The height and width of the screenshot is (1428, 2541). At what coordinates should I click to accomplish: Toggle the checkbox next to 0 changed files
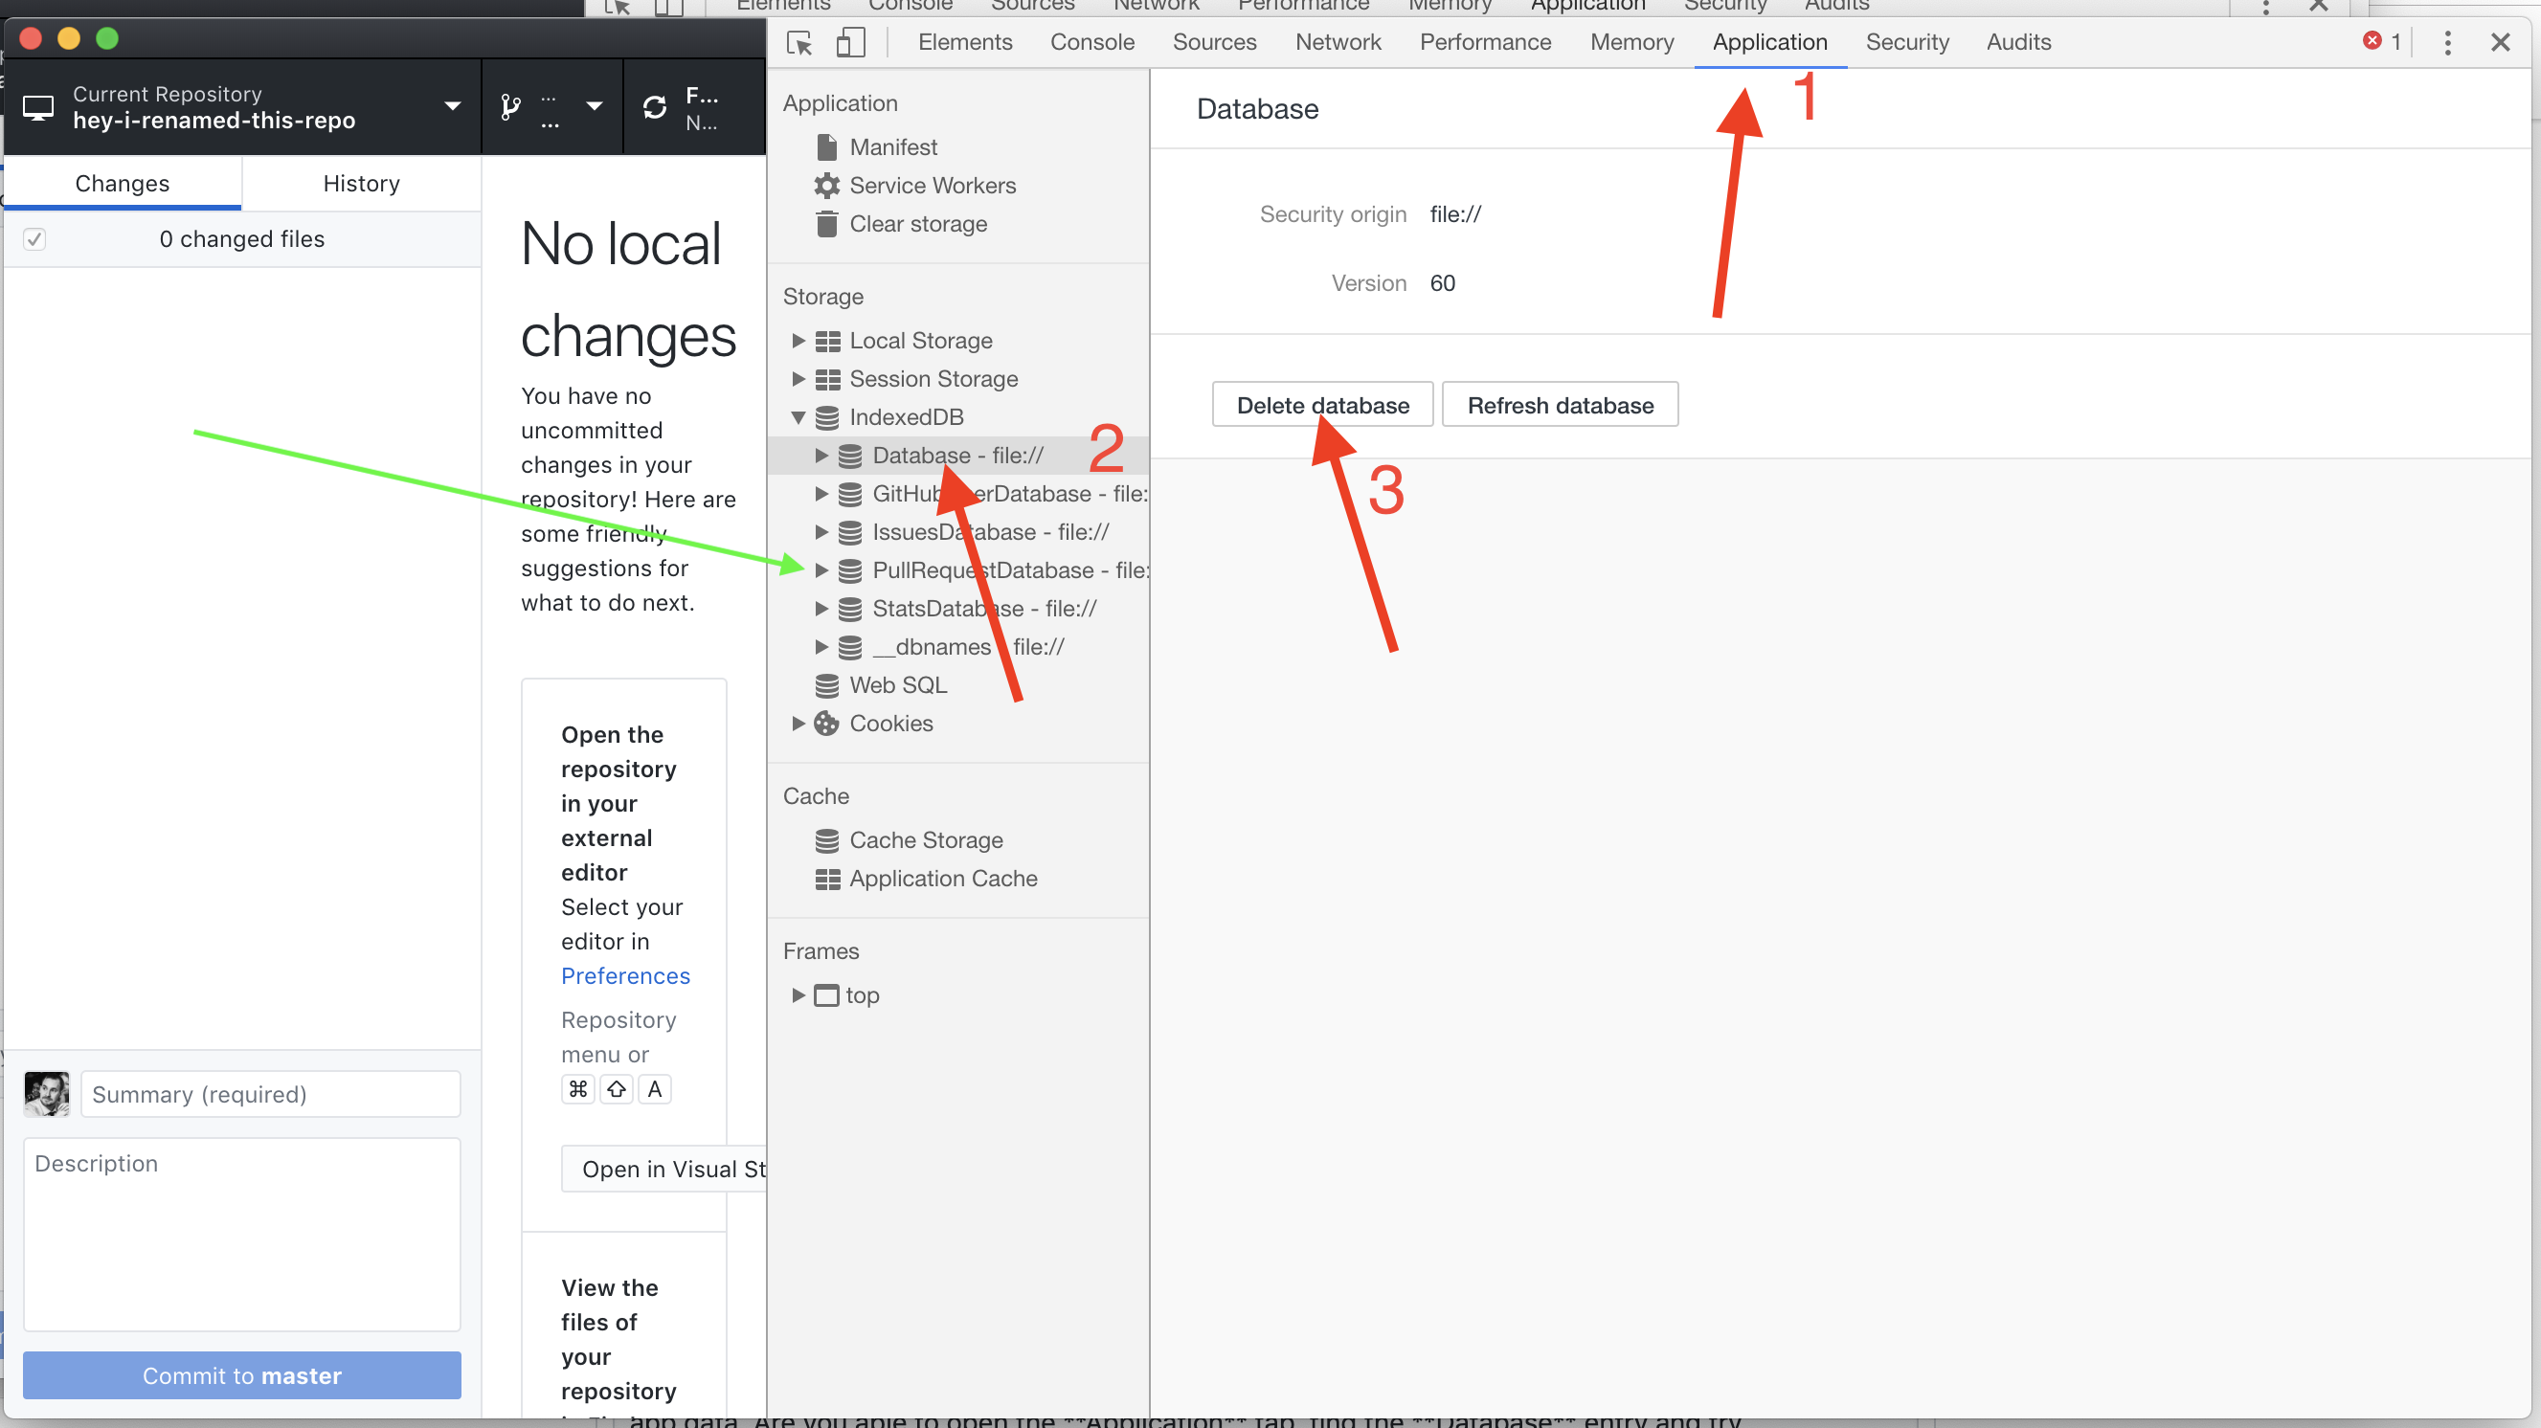click(34, 238)
